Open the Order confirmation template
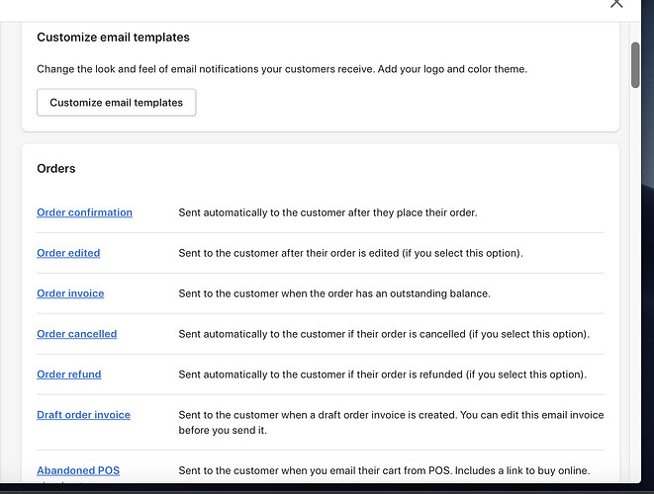 pos(84,212)
